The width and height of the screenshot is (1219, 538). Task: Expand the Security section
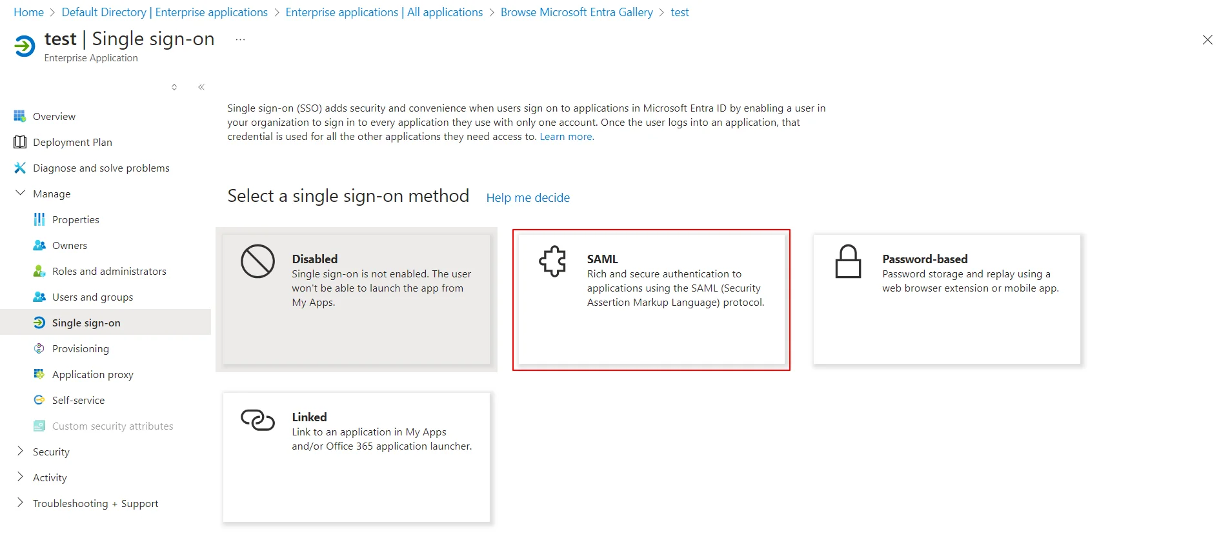[20, 452]
